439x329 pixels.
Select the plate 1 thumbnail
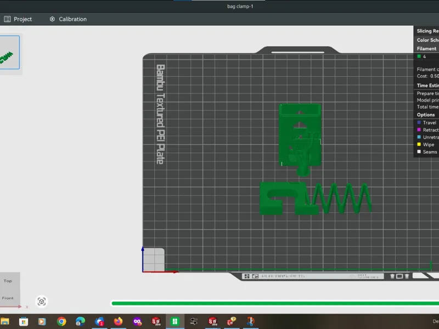[x=9, y=52]
